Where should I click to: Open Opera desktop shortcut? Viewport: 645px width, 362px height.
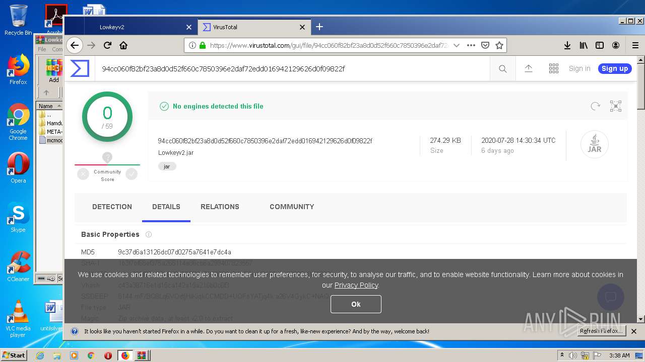pyautogui.click(x=18, y=168)
